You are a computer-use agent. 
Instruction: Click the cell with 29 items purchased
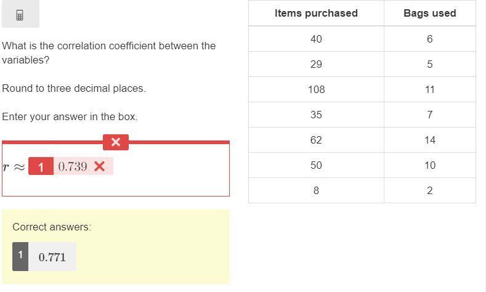316,64
